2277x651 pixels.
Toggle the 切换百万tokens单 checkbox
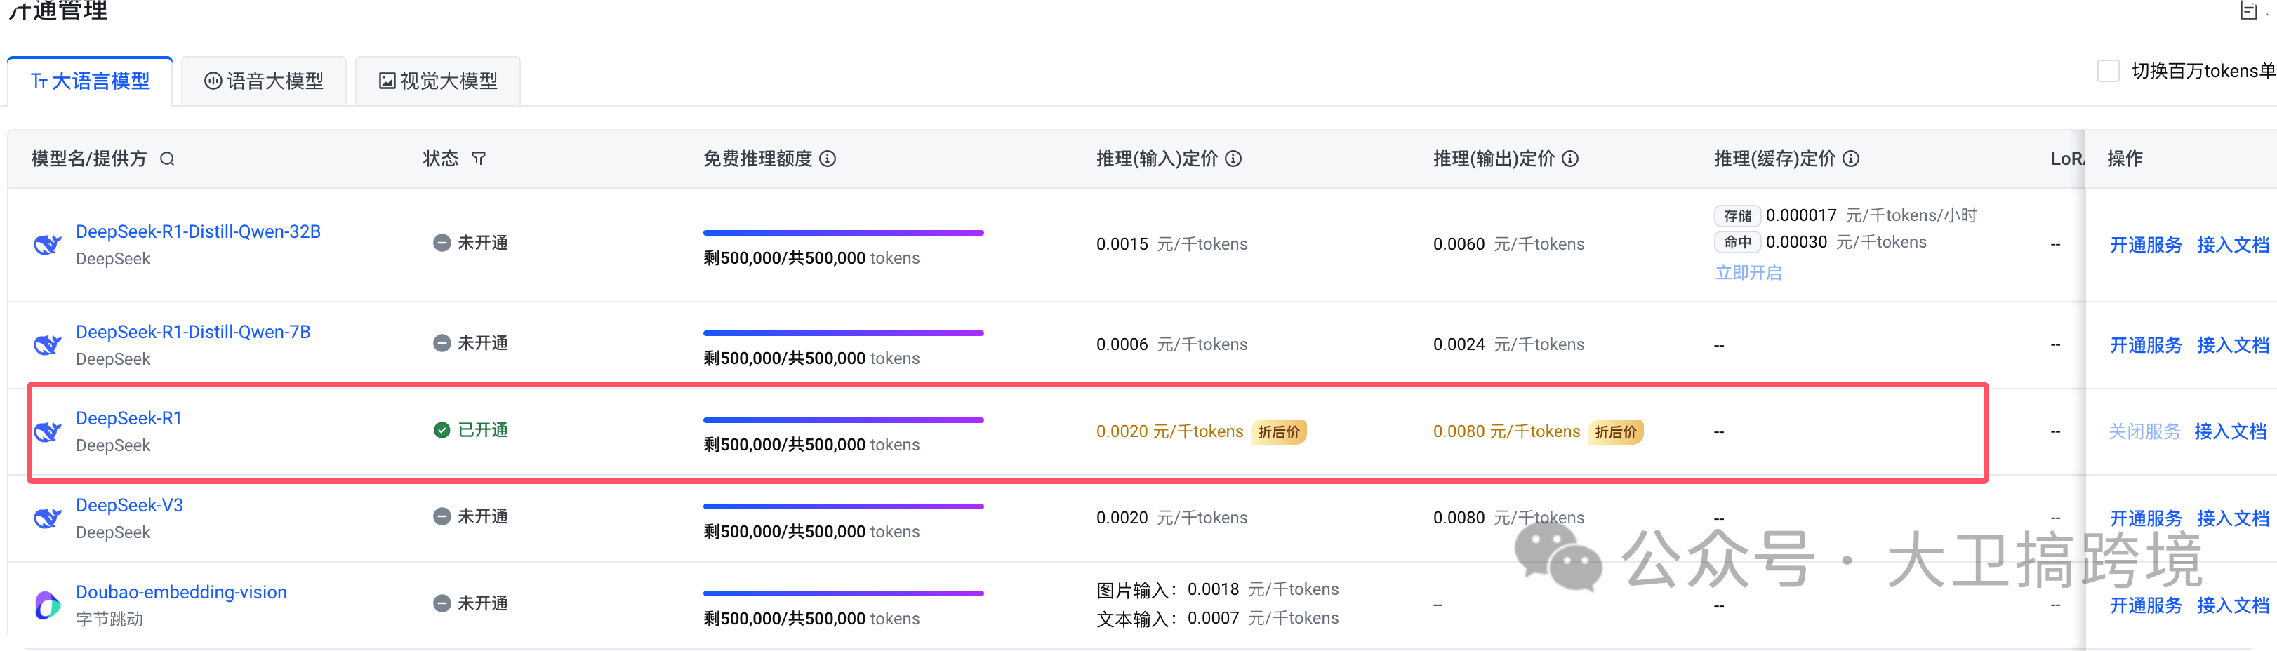tap(2108, 72)
